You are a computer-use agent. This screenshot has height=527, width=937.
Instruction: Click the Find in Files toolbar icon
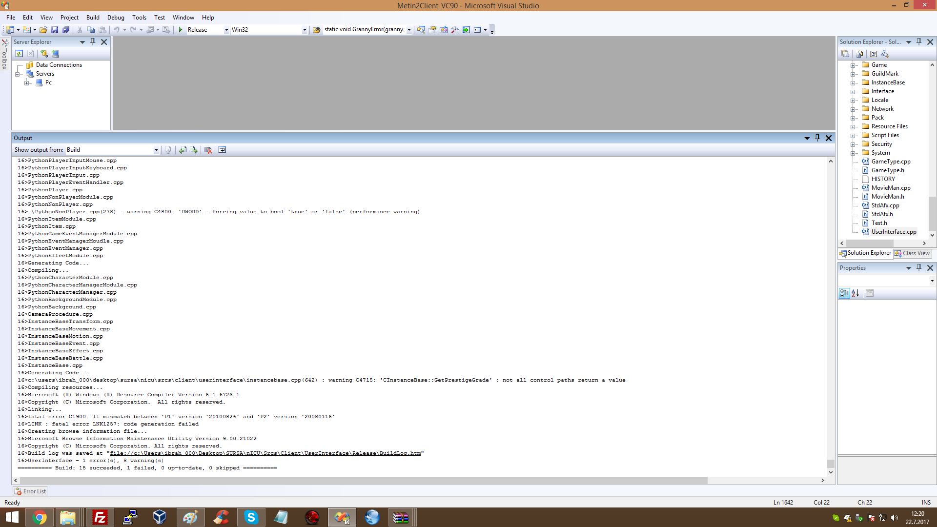[x=316, y=30]
